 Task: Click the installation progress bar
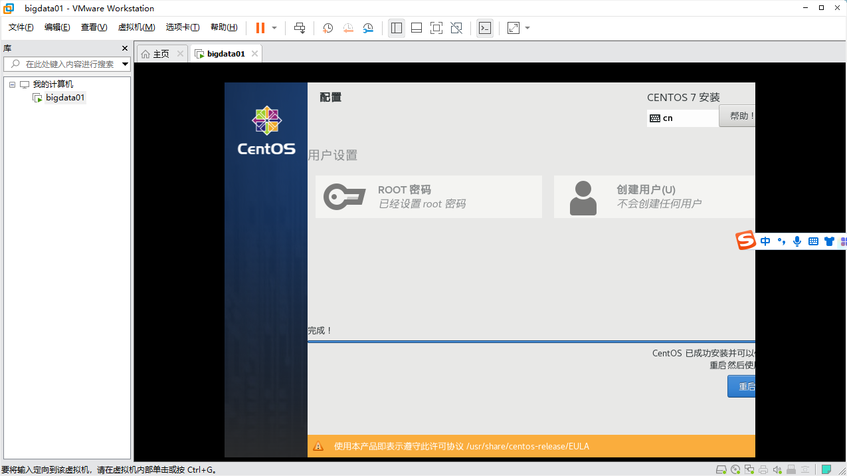pyautogui.click(x=531, y=342)
